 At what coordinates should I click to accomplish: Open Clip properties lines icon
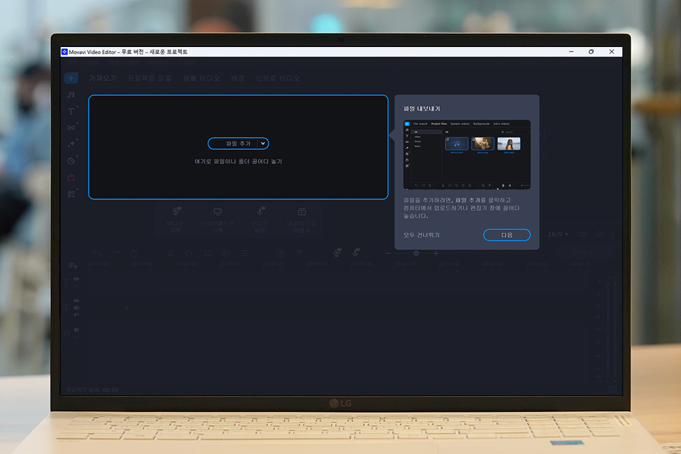click(245, 253)
